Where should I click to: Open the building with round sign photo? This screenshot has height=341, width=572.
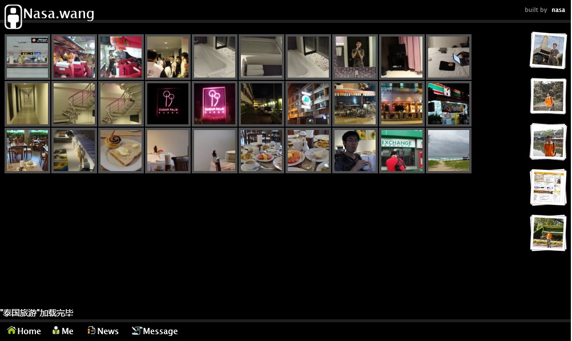308,104
